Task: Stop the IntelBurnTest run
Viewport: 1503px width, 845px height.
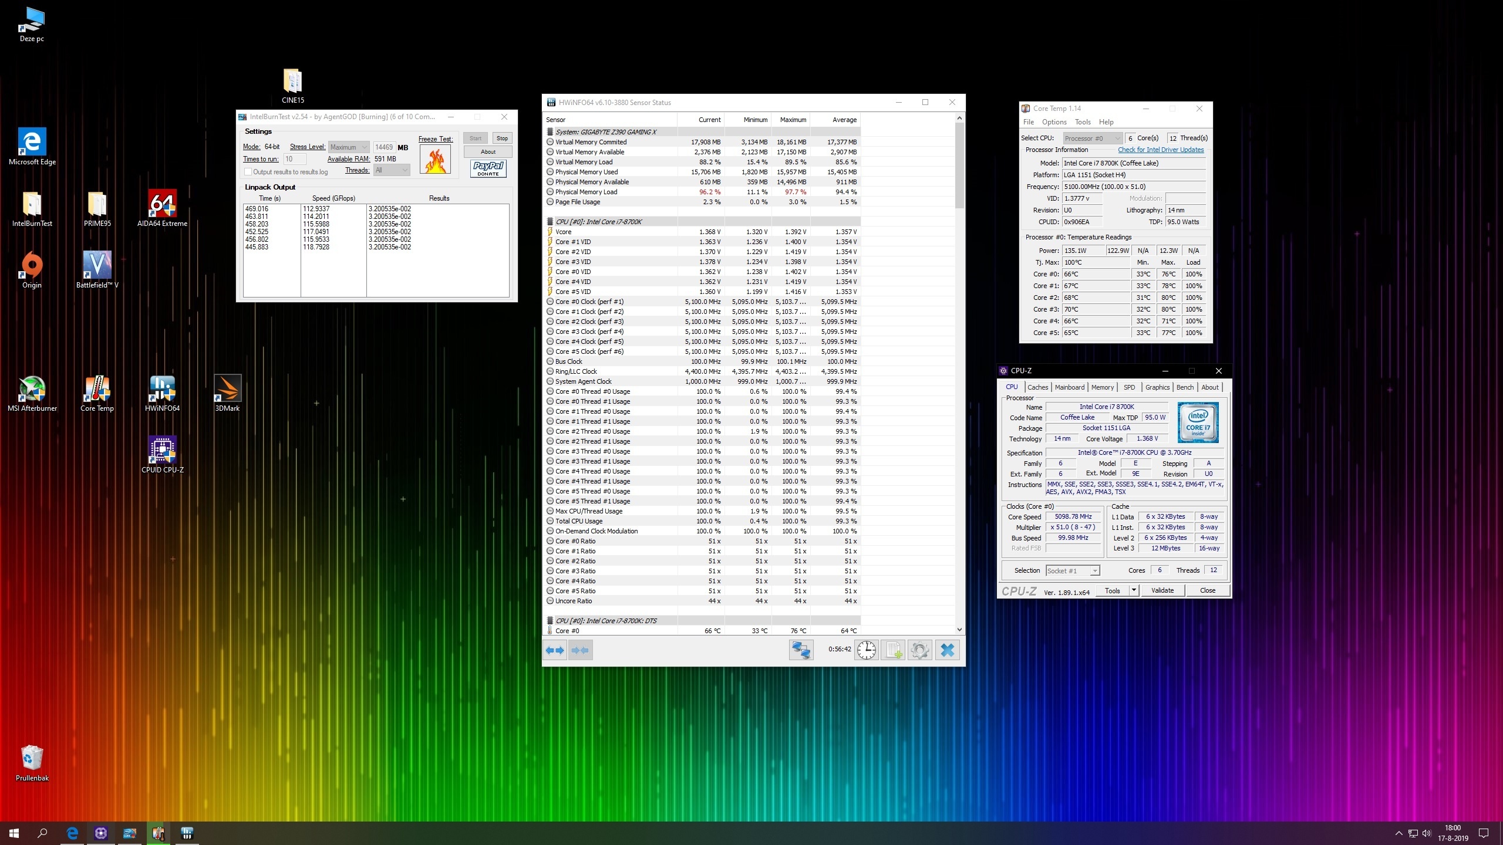Action: click(x=502, y=138)
